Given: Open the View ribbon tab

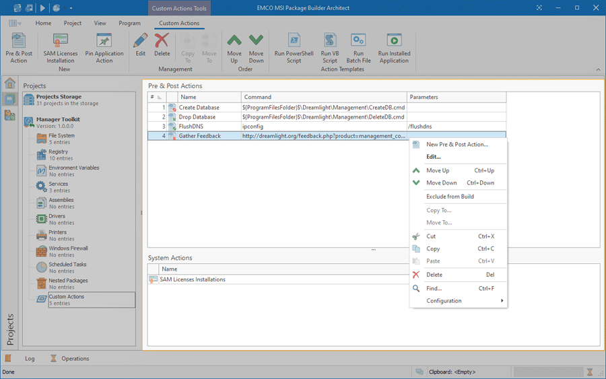Looking at the screenshot, I should 100,23.
